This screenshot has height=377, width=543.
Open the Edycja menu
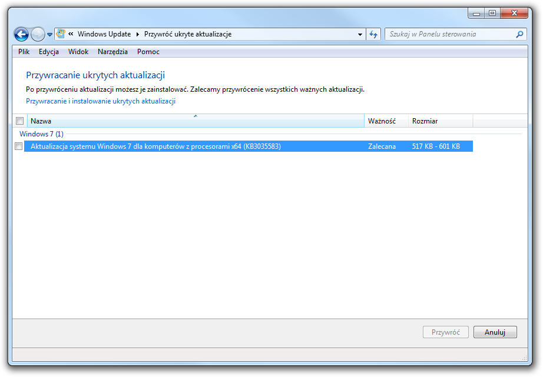click(x=48, y=52)
